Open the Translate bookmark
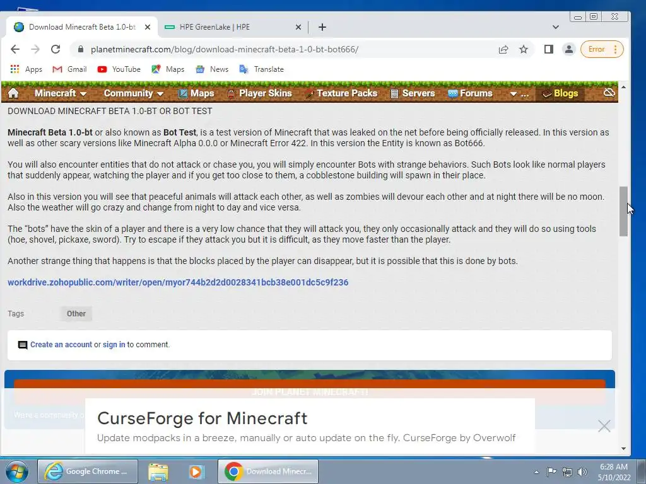Viewport: 646px width, 484px height. (262, 69)
